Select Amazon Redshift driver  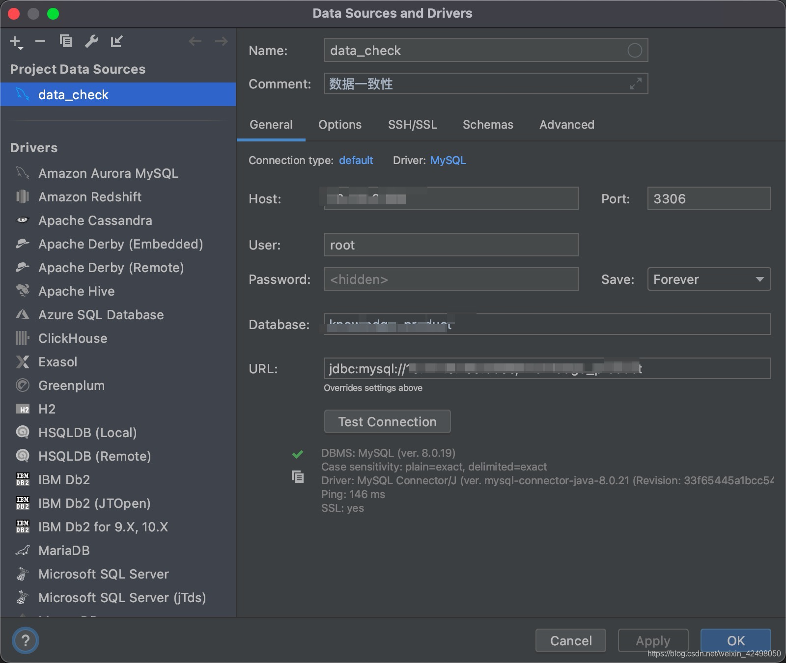[x=118, y=197]
